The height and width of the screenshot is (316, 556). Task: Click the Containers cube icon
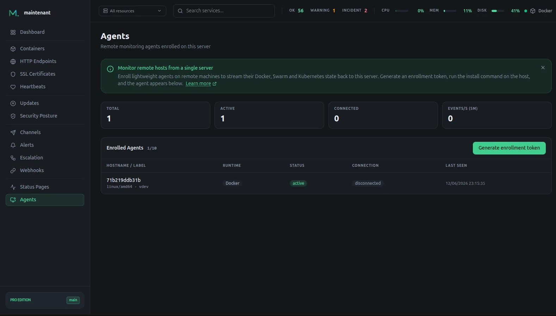click(13, 49)
